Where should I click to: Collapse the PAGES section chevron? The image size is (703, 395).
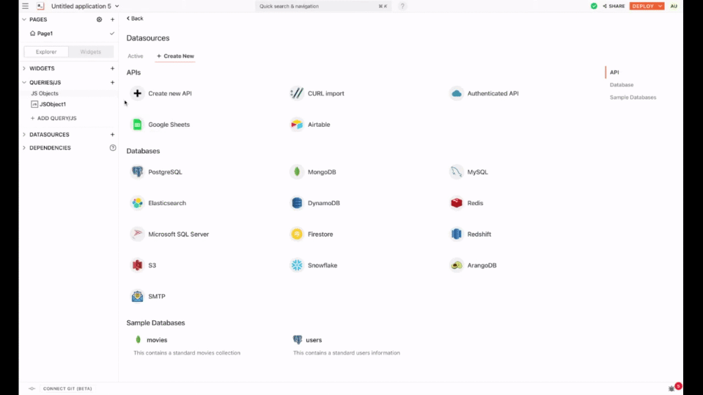tap(24, 20)
